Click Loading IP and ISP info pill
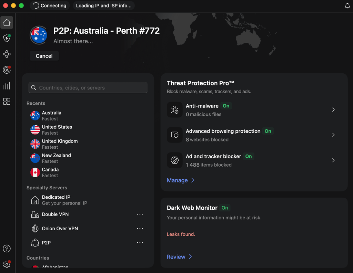This screenshot has width=353, height=273. [104, 6]
